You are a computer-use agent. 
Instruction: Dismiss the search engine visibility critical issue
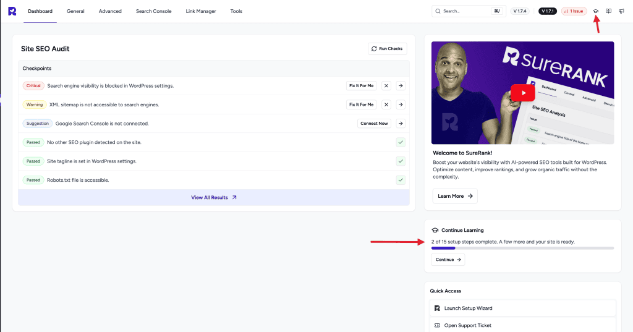pyautogui.click(x=386, y=85)
